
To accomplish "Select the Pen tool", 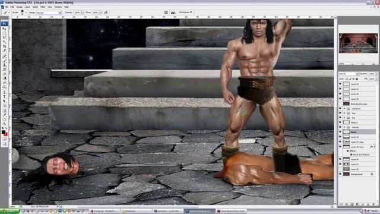I will pos(4,92).
